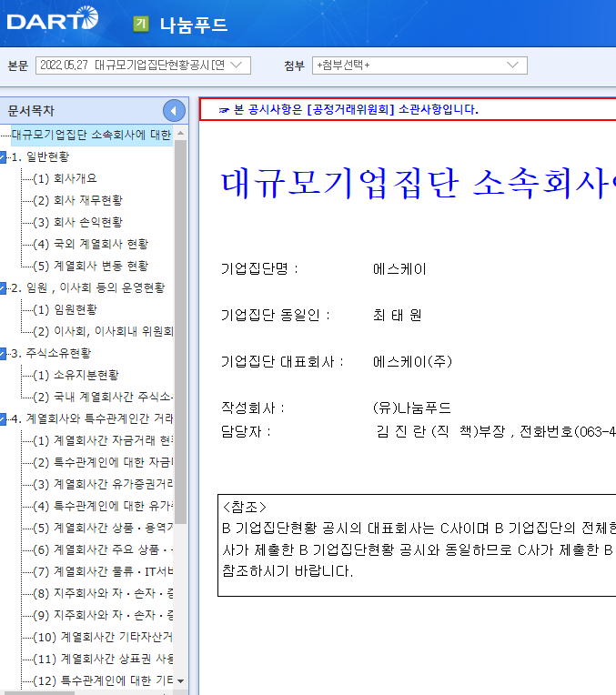Open the 첨부 attachment dropdown
The width and height of the screenshot is (616, 695).
coord(419,65)
